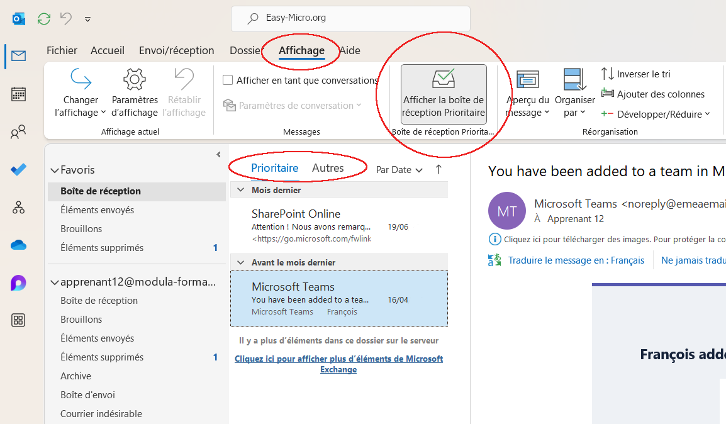This screenshot has width=726, height=424.
Task: Click the Ne jamais traduire link
Action: point(693,260)
